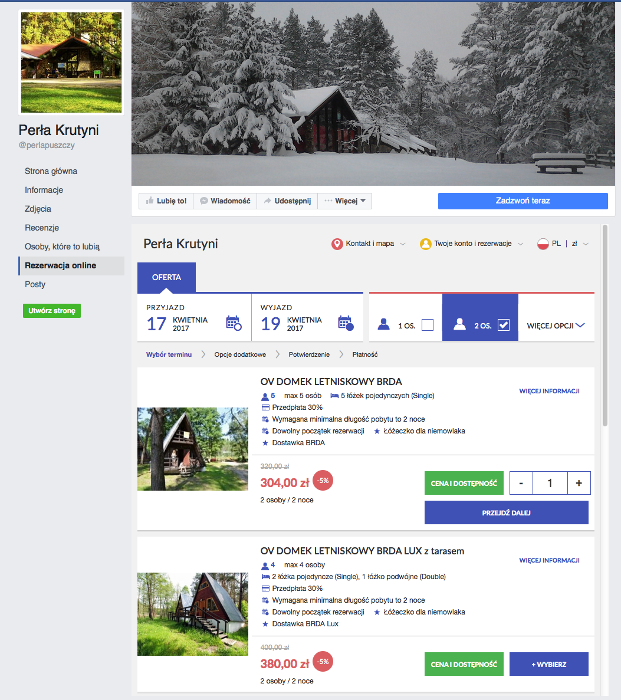Open the BRDA cabin thumbnail photo
Screen dimensions: 621x700
click(193, 449)
